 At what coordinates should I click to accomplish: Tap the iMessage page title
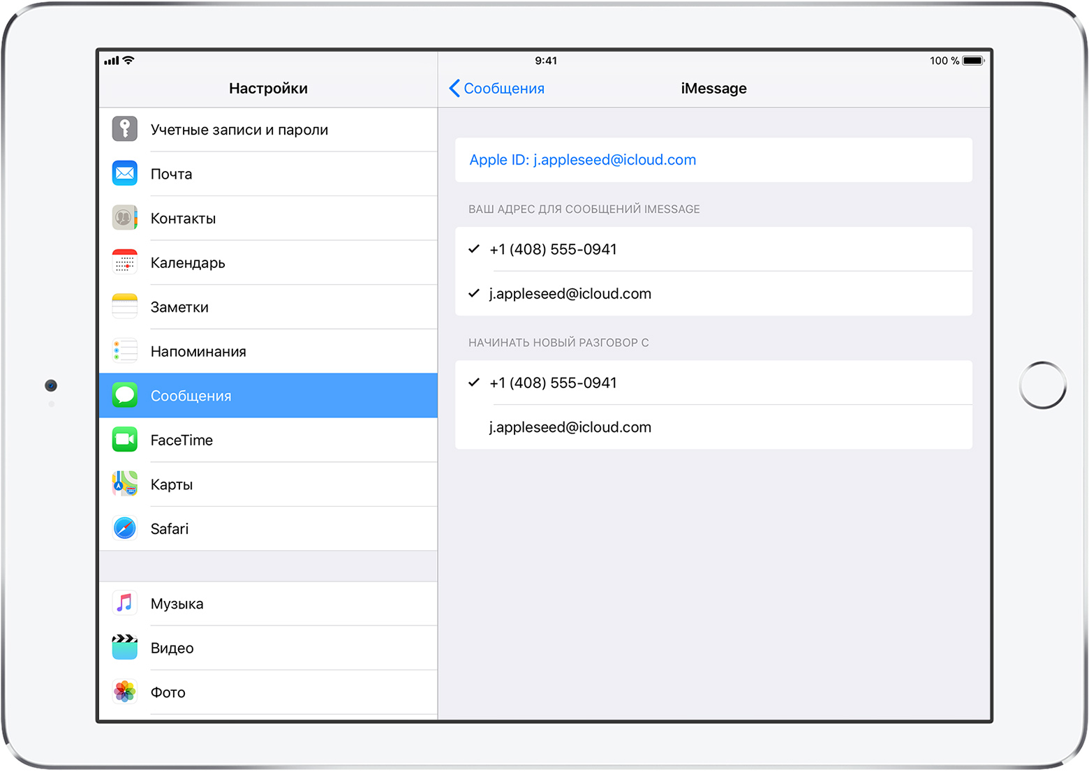[713, 88]
